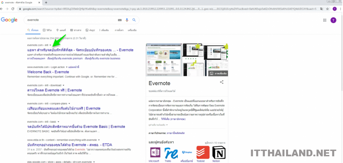Open the on-screen keyboard icon in search box

coord(120,20)
